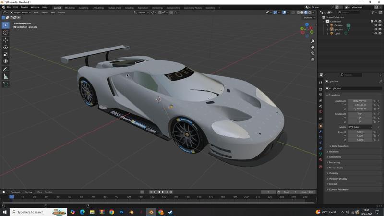Open the View Layer properties tab
This screenshot has height=216, width=384.
point(321,100)
